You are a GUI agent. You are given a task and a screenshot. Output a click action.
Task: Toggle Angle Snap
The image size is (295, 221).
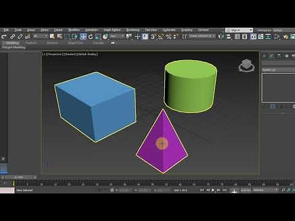click(x=161, y=37)
